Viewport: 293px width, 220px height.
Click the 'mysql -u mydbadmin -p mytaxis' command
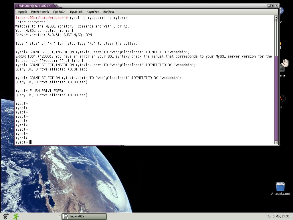tap(98, 18)
